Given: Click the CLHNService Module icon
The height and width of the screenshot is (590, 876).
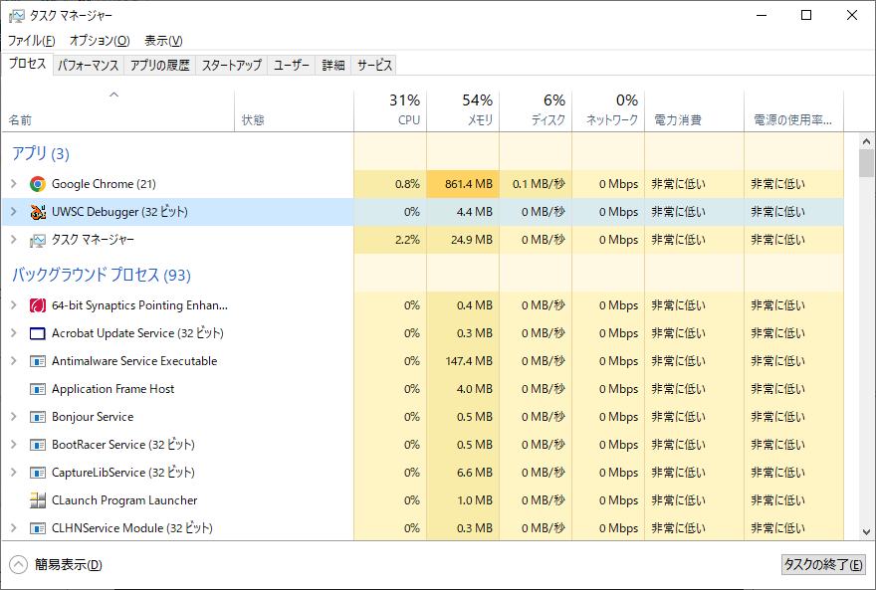Looking at the screenshot, I should coord(38,528).
